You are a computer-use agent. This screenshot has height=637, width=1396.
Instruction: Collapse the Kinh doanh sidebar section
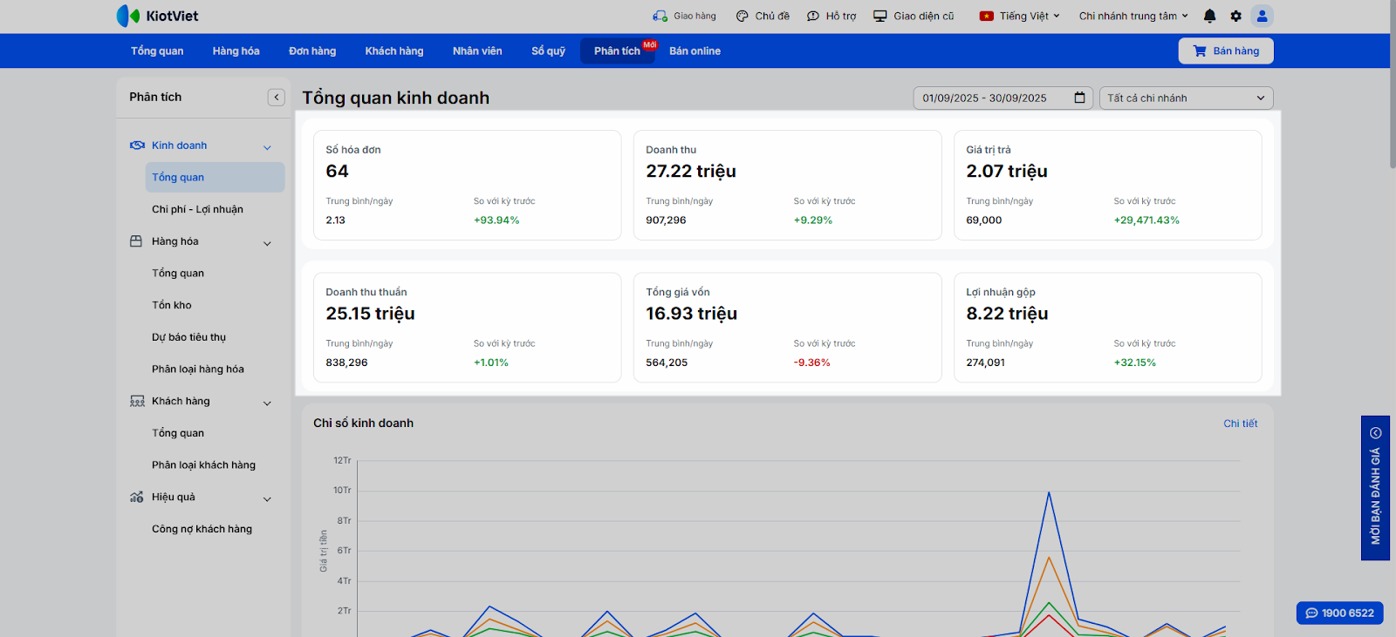pyautogui.click(x=267, y=147)
